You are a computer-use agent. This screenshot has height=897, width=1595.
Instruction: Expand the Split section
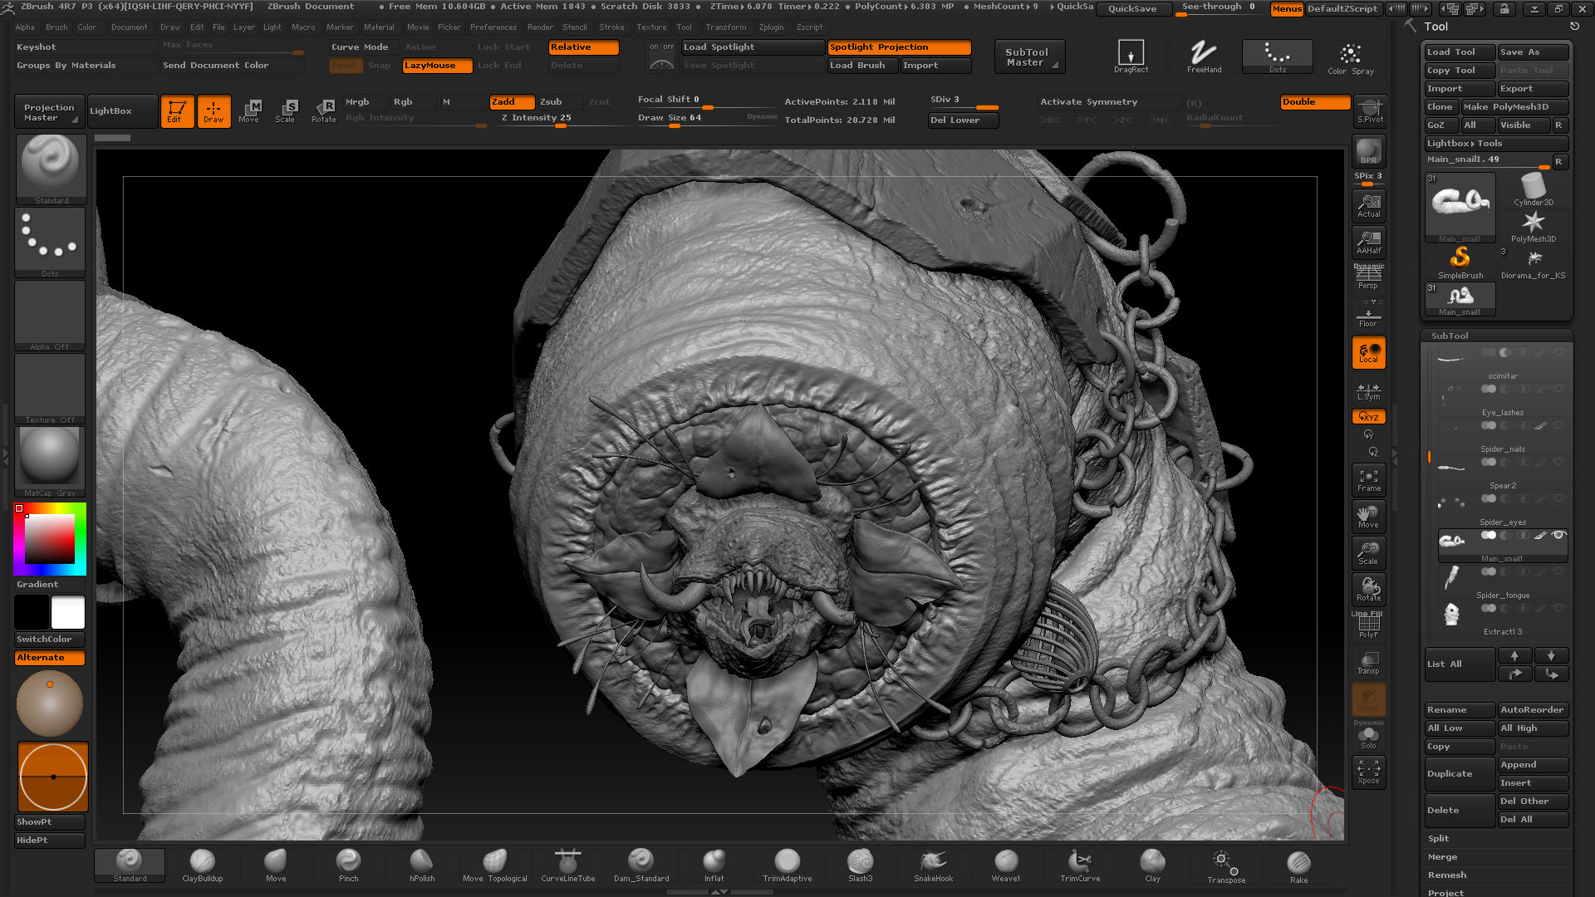[1438, 838]
